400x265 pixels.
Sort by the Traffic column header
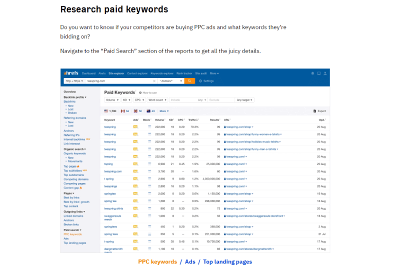(x=193, y=120)
